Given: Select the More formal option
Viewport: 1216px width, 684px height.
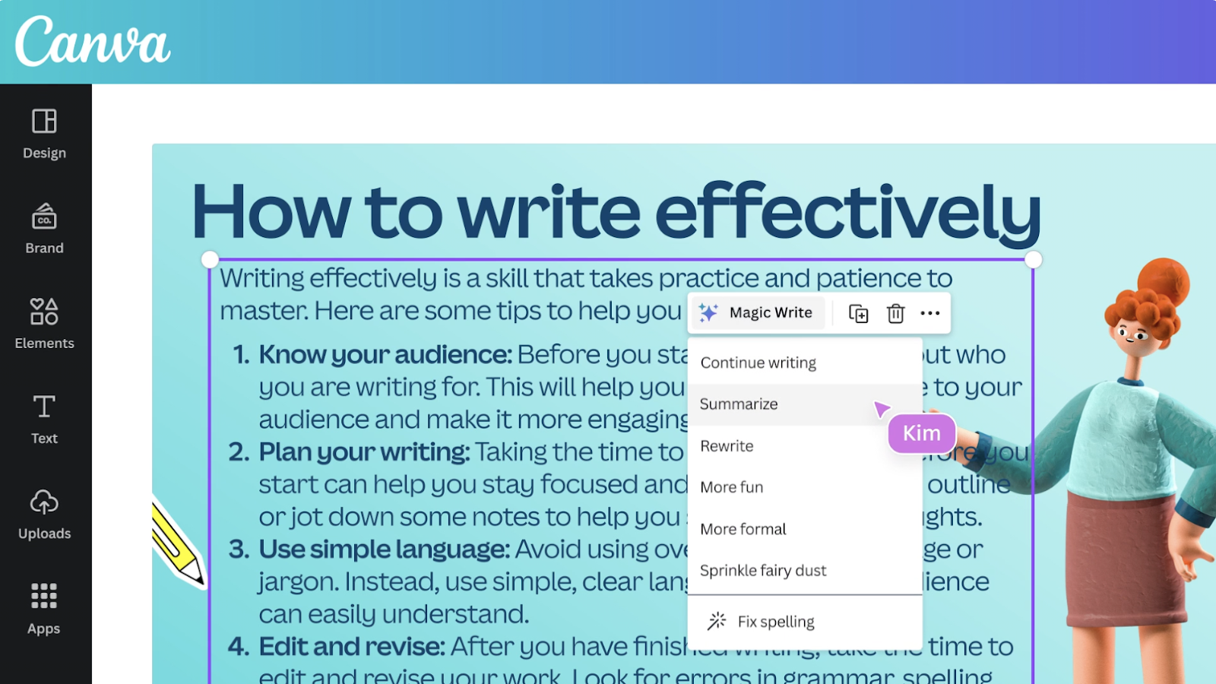Looking at the screenshot, I should pos(805,529).
